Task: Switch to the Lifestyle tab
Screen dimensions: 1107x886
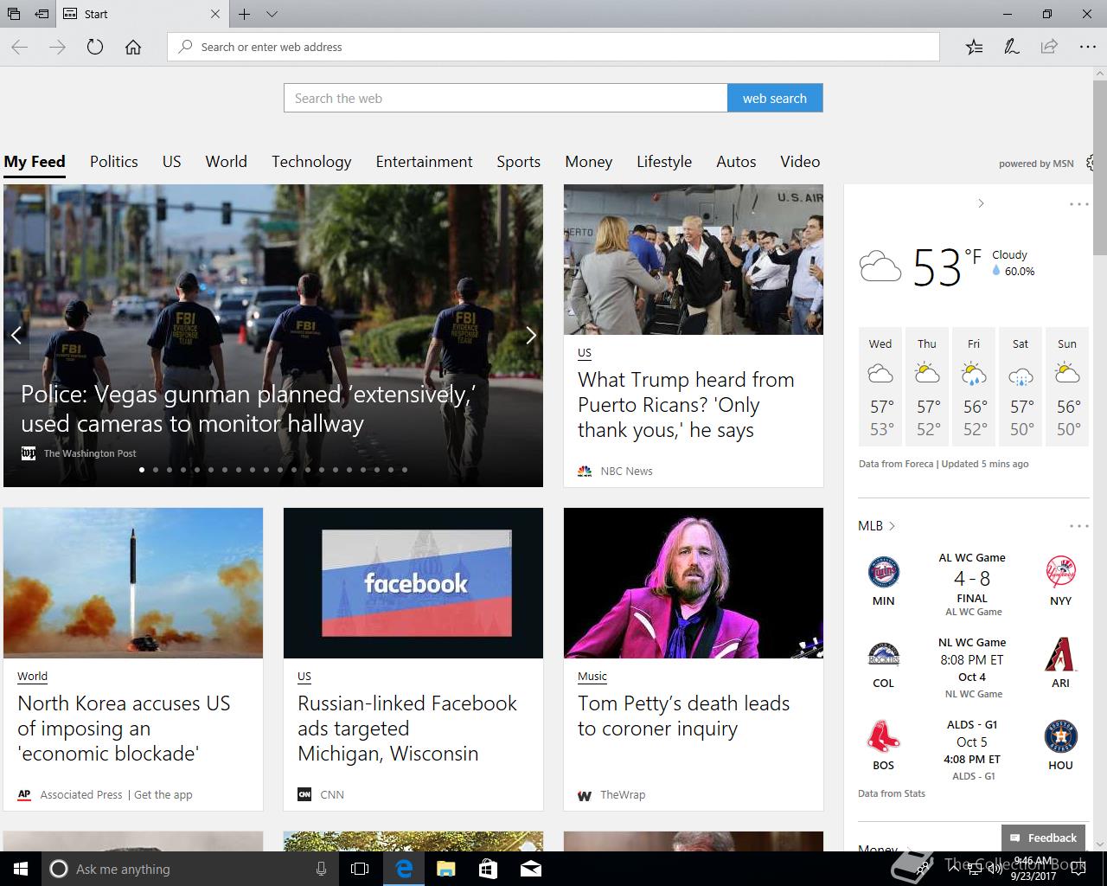Action: click(664, 162)
